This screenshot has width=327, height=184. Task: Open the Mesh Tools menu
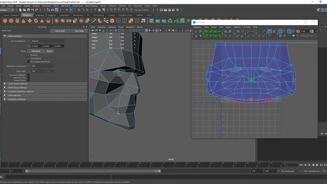point(77,6)
